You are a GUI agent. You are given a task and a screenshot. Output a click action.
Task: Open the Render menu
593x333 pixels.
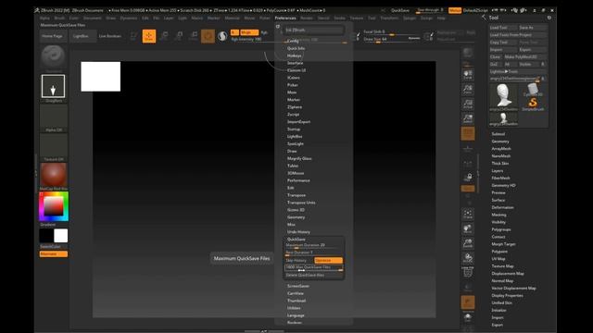[307, 18]
